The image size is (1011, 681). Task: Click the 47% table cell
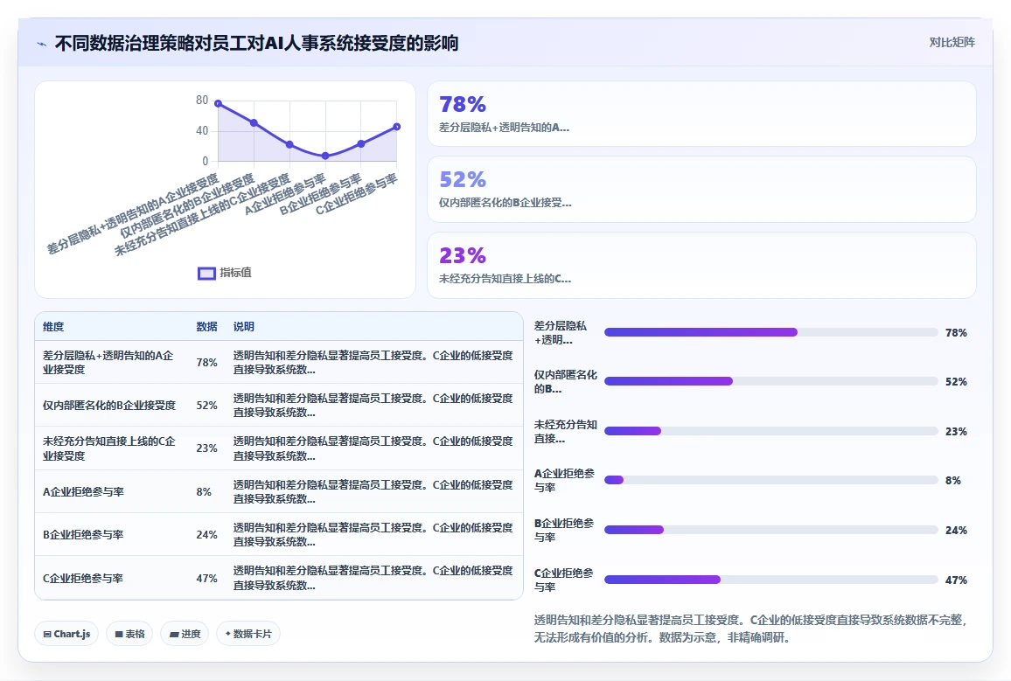coord(206,579)
